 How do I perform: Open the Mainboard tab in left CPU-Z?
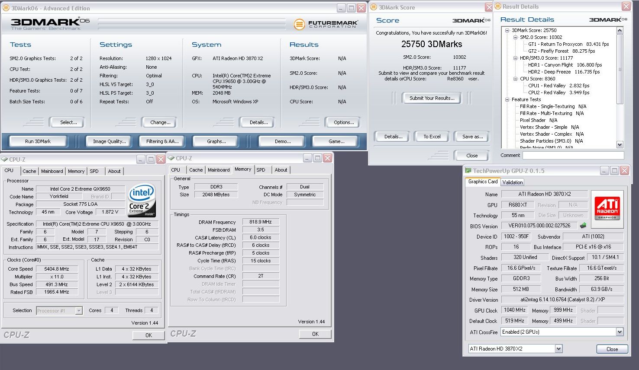click(x=52, y=171)
